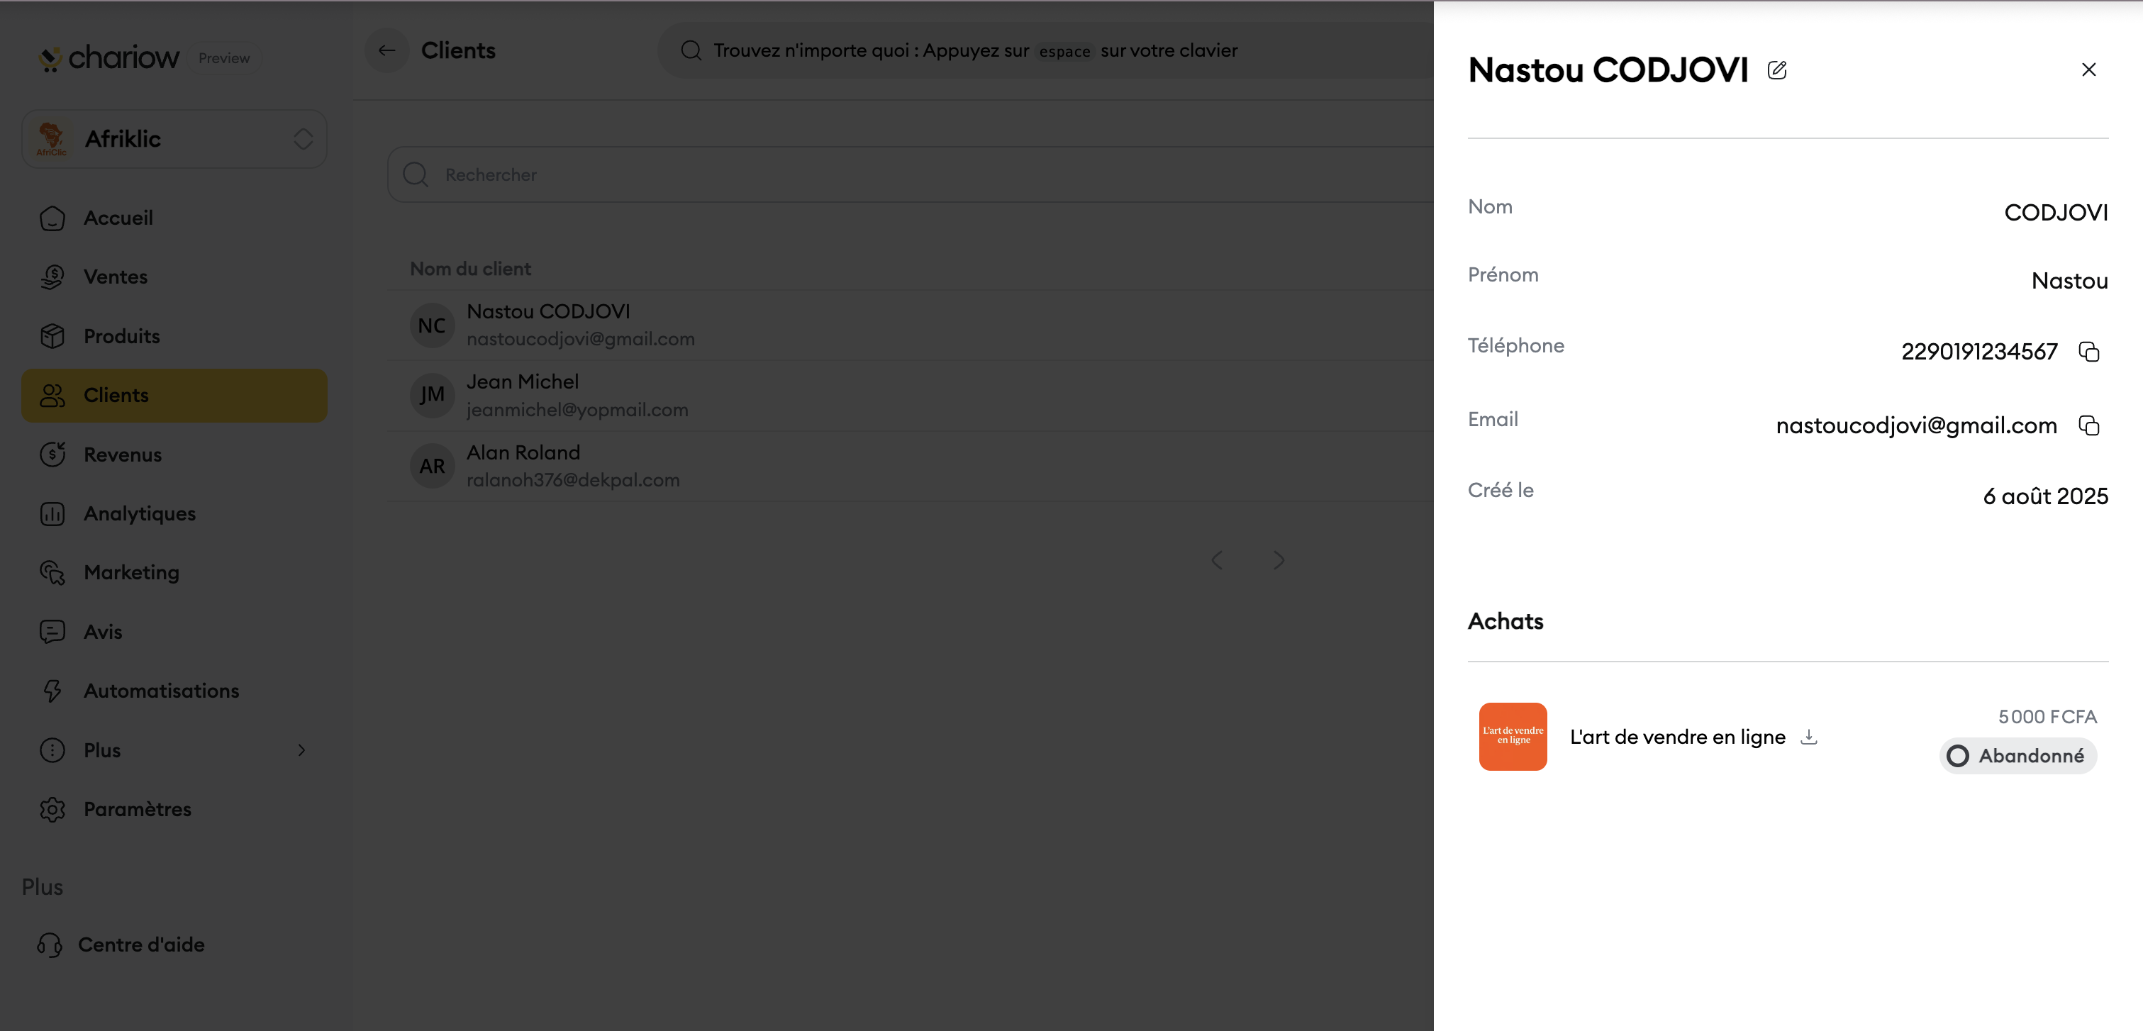Viewport: 2143px width, 1031px height.
Task: Open Automatisations lightning icon
Action: click(52, 691)
